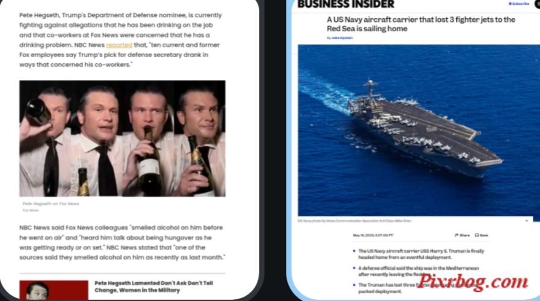
Task: Click the aircraft carrier article headline
Action: 421,24
